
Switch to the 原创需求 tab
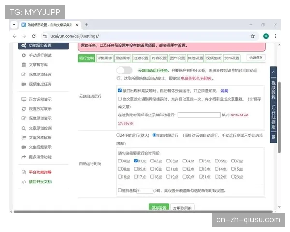(123, 58)
